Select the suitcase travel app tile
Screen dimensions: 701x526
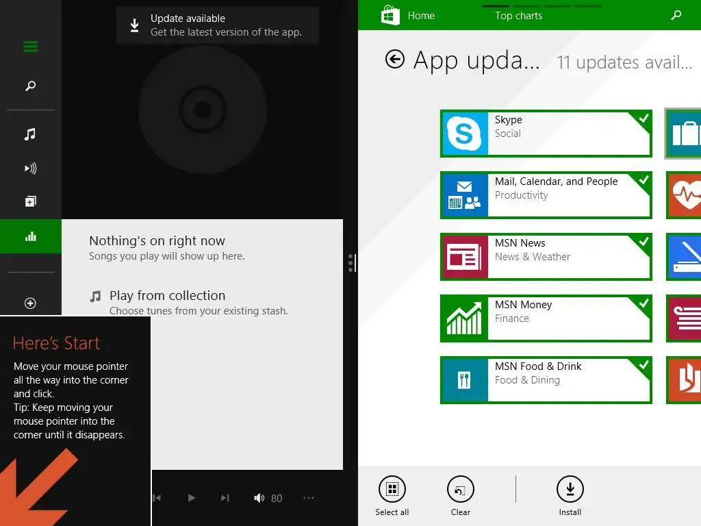click(684, 134)
